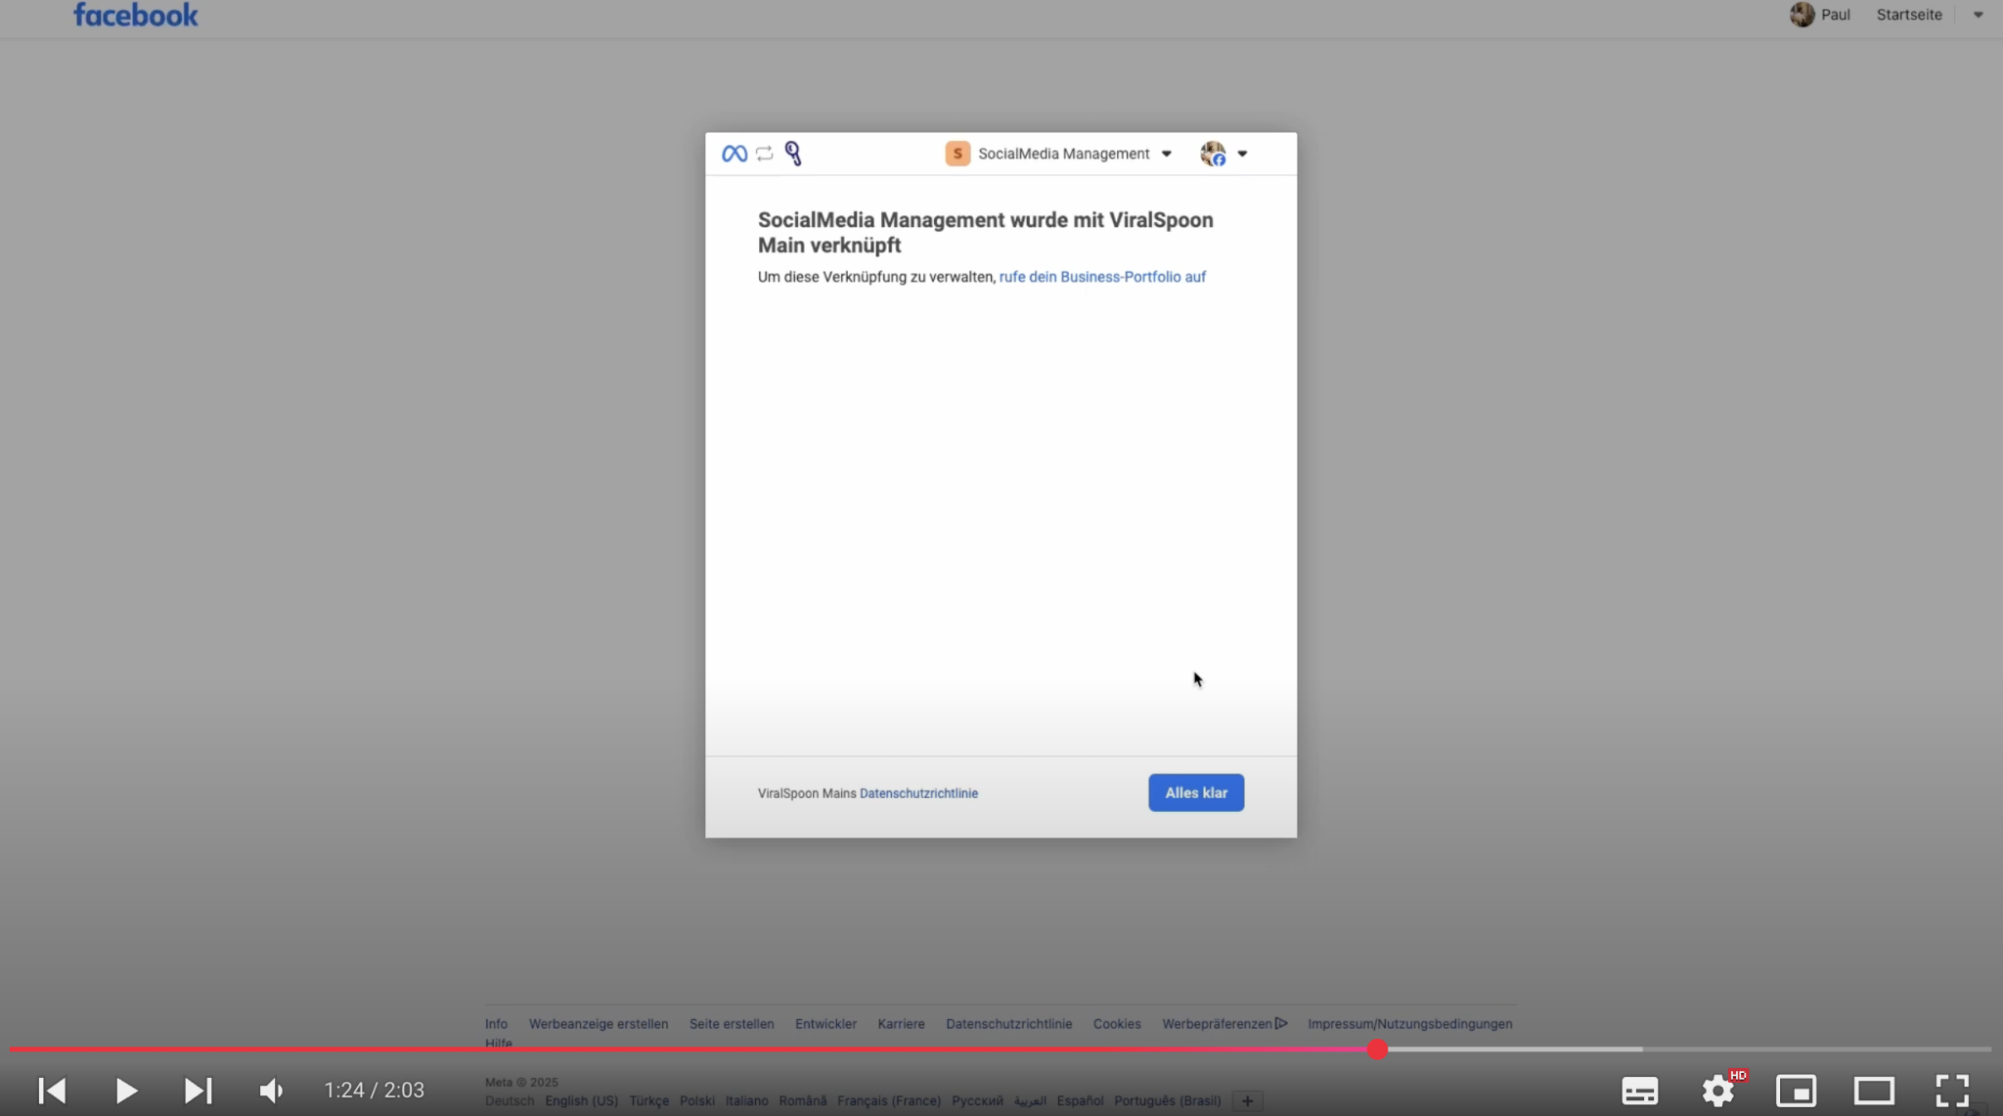
Task: Click the Alles klar button
Action: pyautogui.click(x=1195, y=792)
